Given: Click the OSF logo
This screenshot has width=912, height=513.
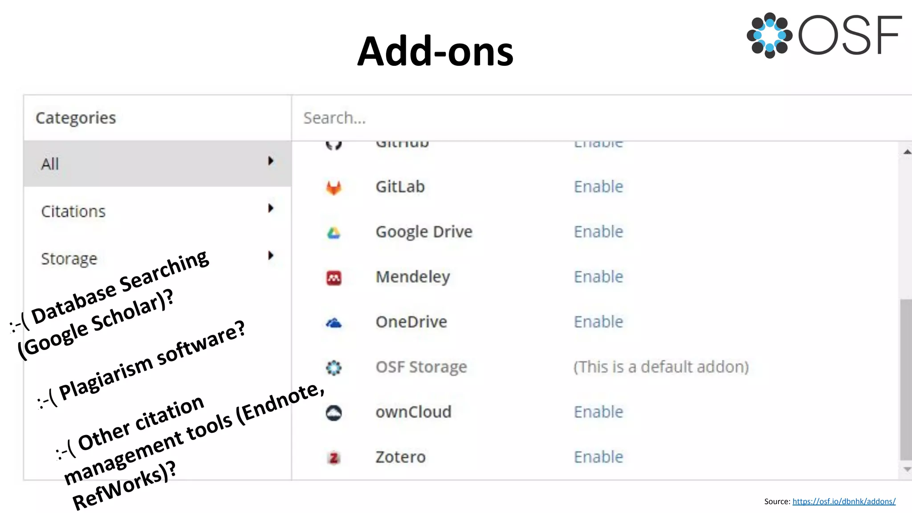Looking at the screenshot, I should click(x=824, y=35).
